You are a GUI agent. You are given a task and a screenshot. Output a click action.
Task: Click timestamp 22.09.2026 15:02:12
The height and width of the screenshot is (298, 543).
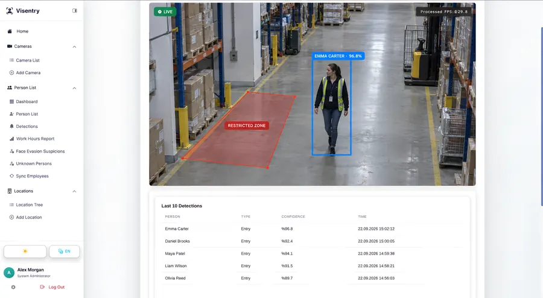pyautogui.click(x=376, y=229)
